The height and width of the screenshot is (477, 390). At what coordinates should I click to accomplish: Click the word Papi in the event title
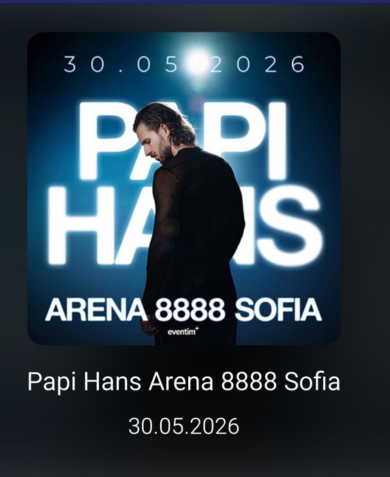click(x=52, y=382)
